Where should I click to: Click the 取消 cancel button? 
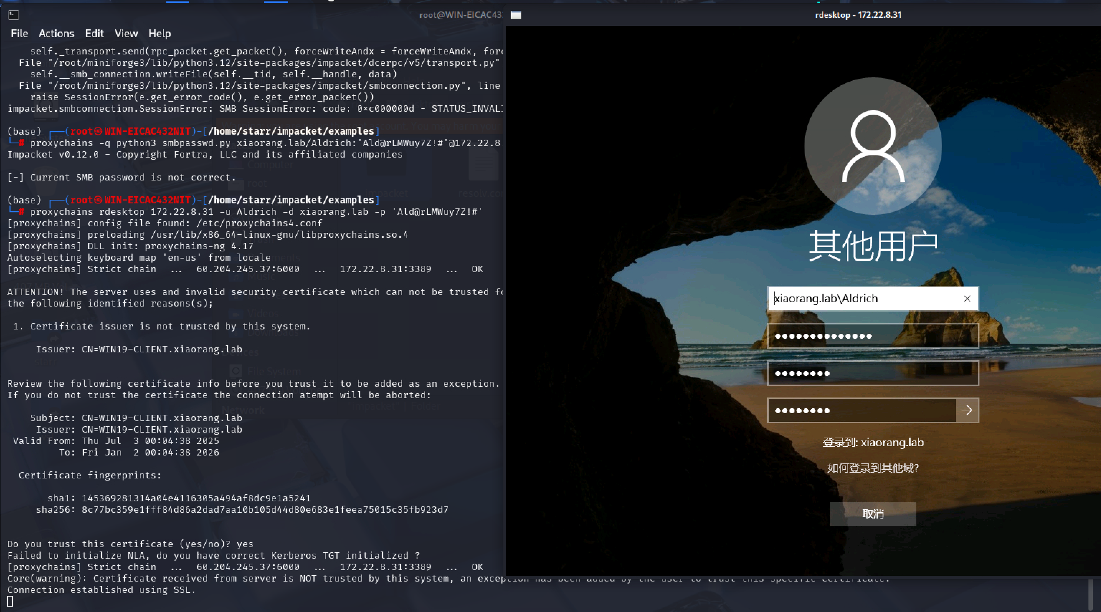point(873,514)
